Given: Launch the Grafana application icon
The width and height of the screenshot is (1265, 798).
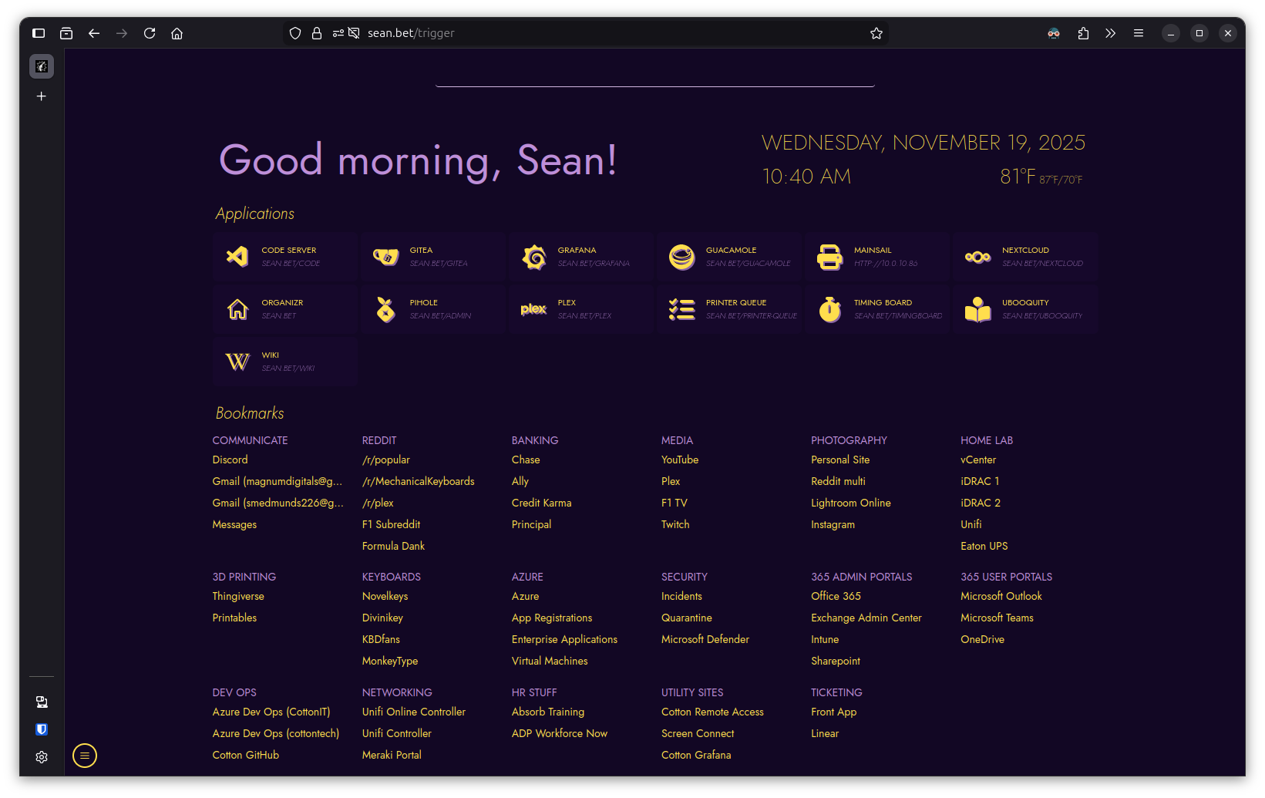Looking at the screenshot, I should click(533, 257).
